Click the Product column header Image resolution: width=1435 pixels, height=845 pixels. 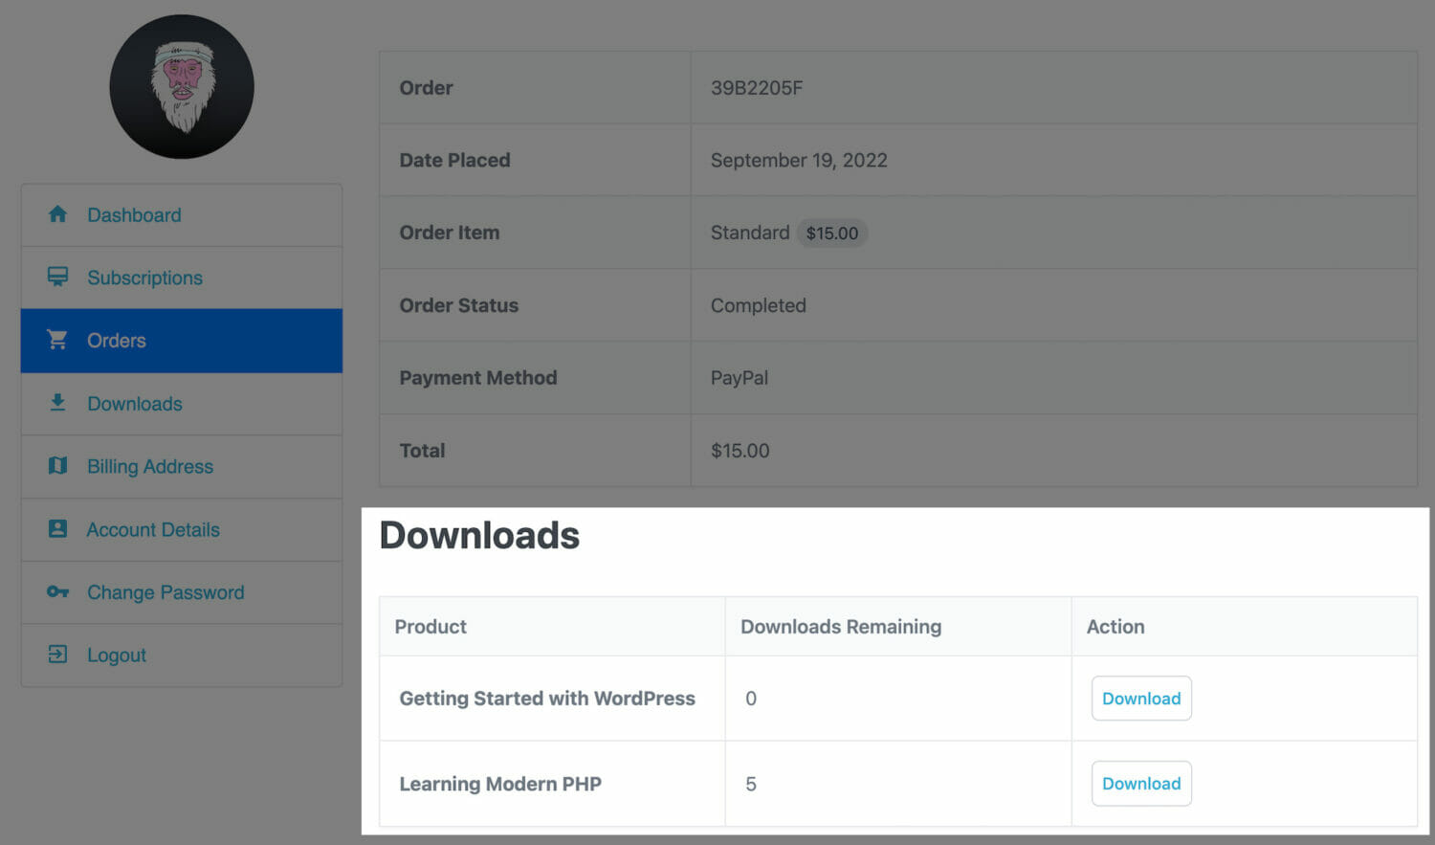(430, 627)
